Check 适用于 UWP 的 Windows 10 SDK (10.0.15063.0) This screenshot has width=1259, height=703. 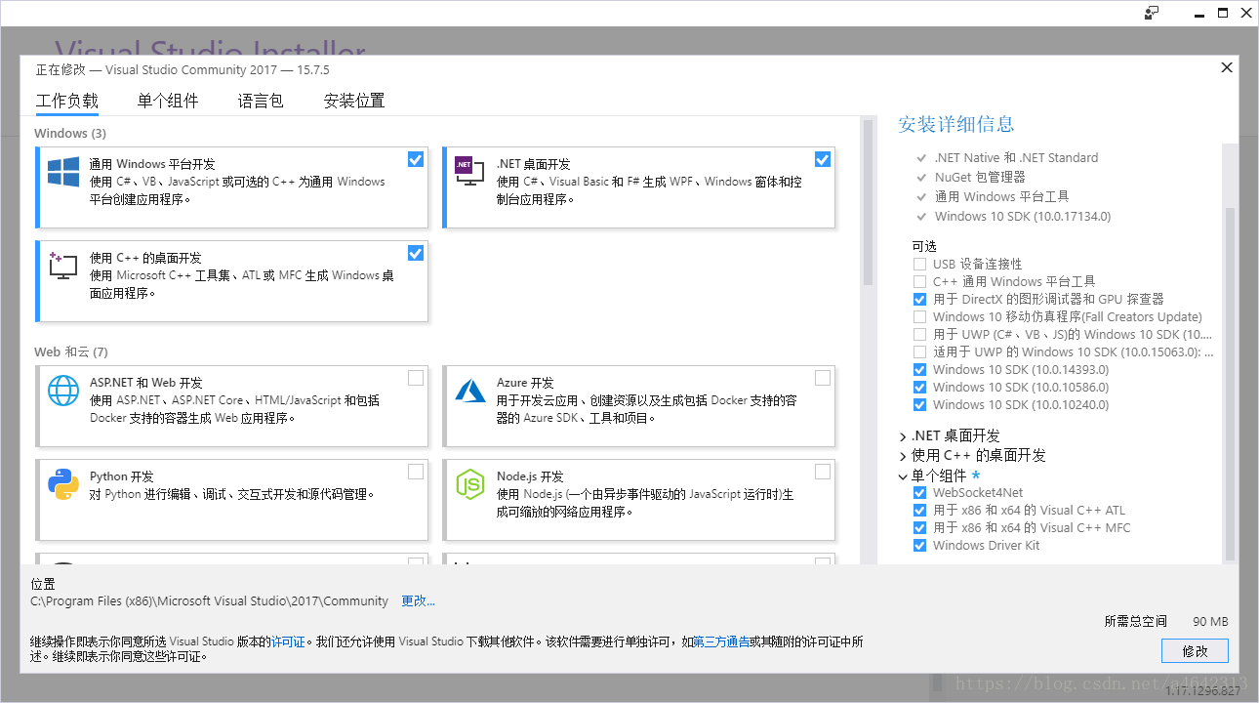coord(919,351)
